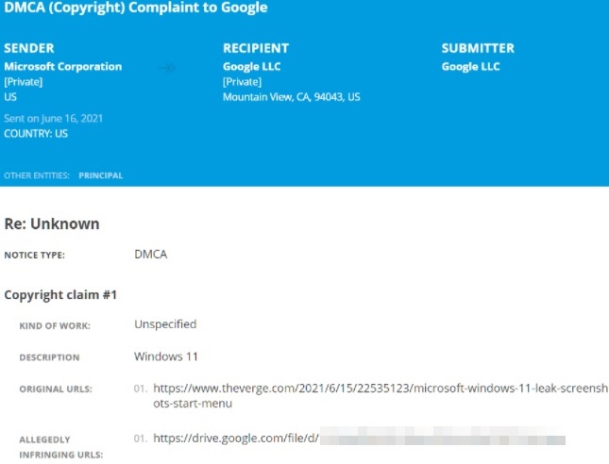This screenshot has width=609, height=464.
Task: Open the Google LLC recipient link
Action: [x=252, y=66]
